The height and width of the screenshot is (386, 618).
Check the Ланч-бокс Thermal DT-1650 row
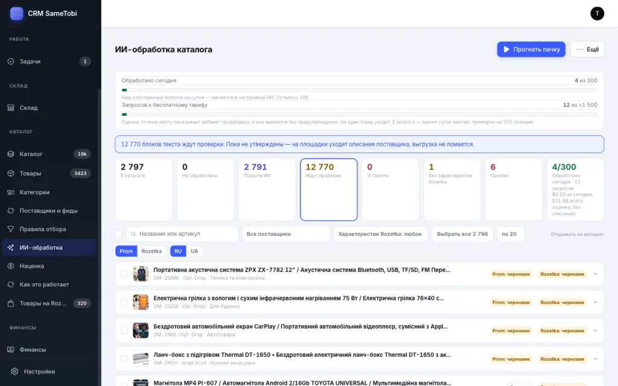[x=124, y=359]
